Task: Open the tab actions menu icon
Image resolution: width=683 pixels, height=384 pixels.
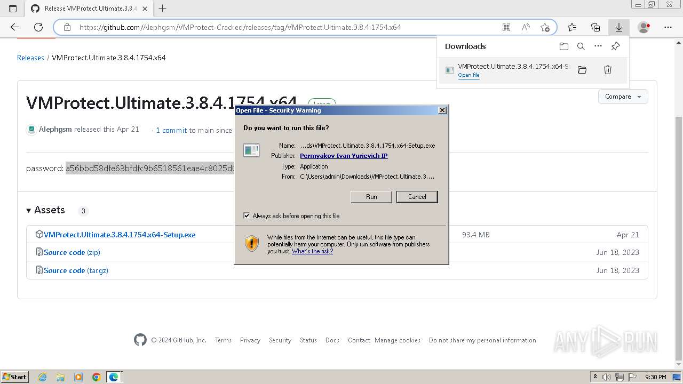Action: pos(13,9)
